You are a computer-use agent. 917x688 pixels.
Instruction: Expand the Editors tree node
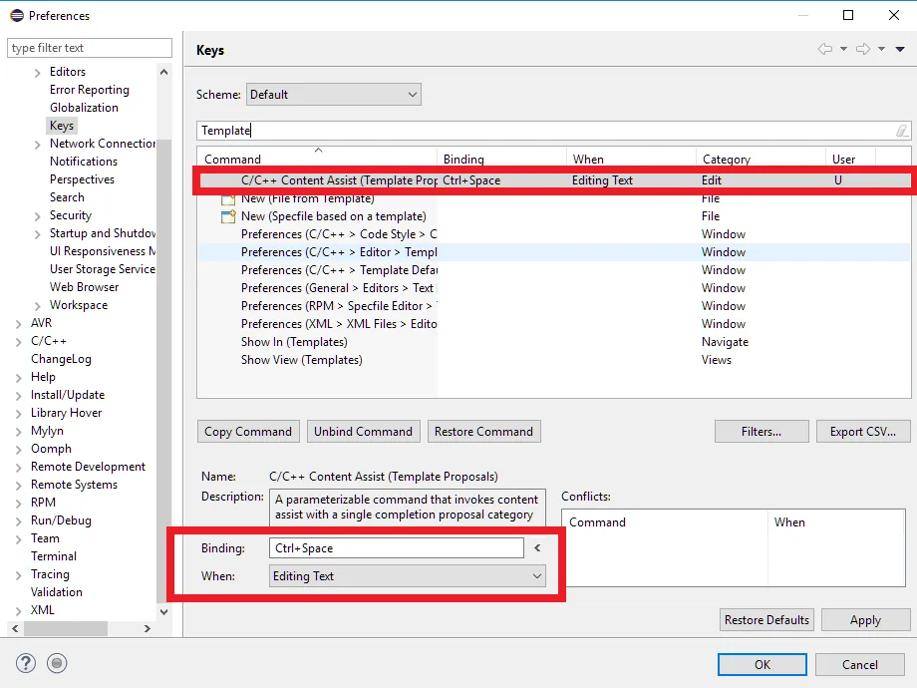(38, 73)
